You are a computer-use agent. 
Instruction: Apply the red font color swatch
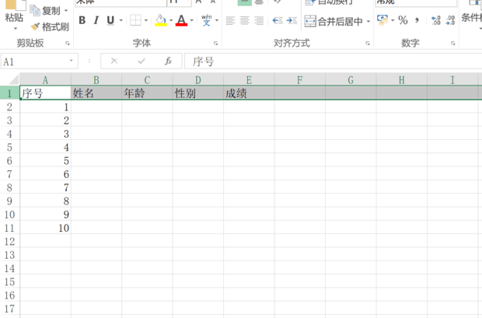point(180,20)
